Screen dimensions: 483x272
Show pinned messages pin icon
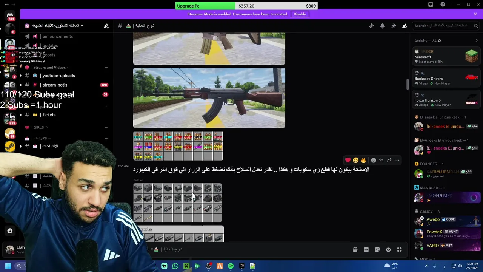(x=393, y=26)
